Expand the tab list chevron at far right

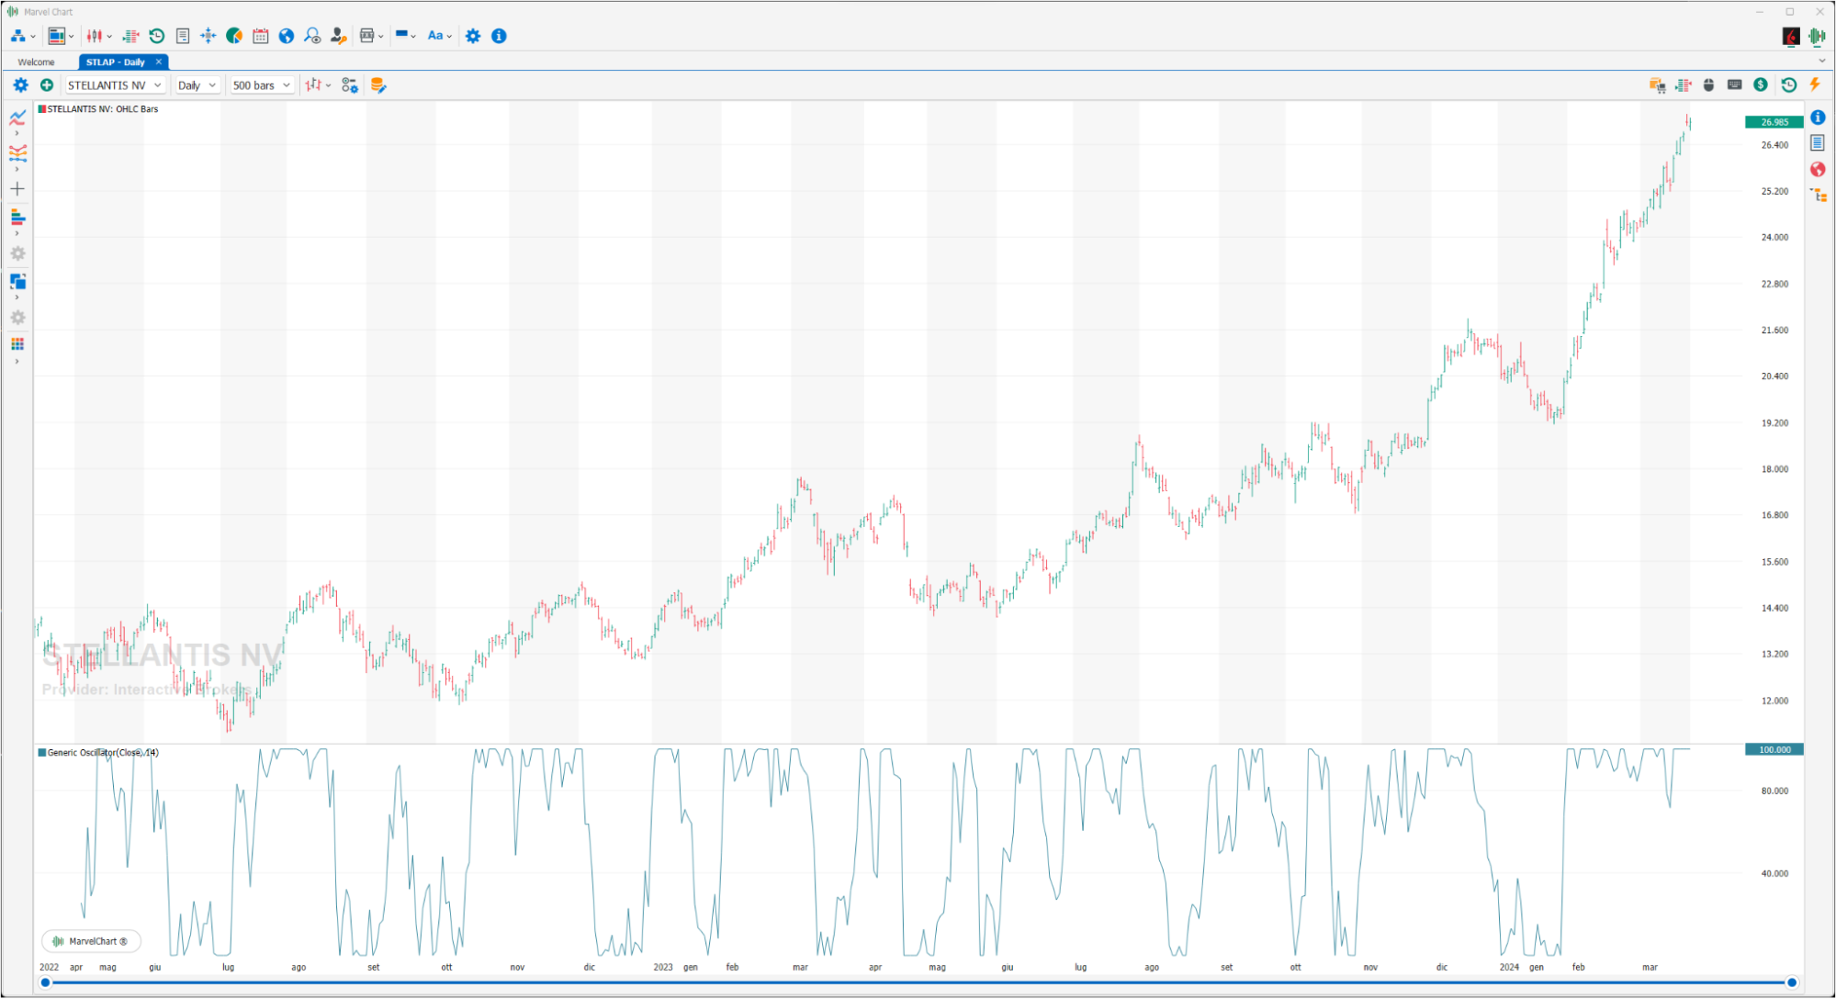point(1822,62)
